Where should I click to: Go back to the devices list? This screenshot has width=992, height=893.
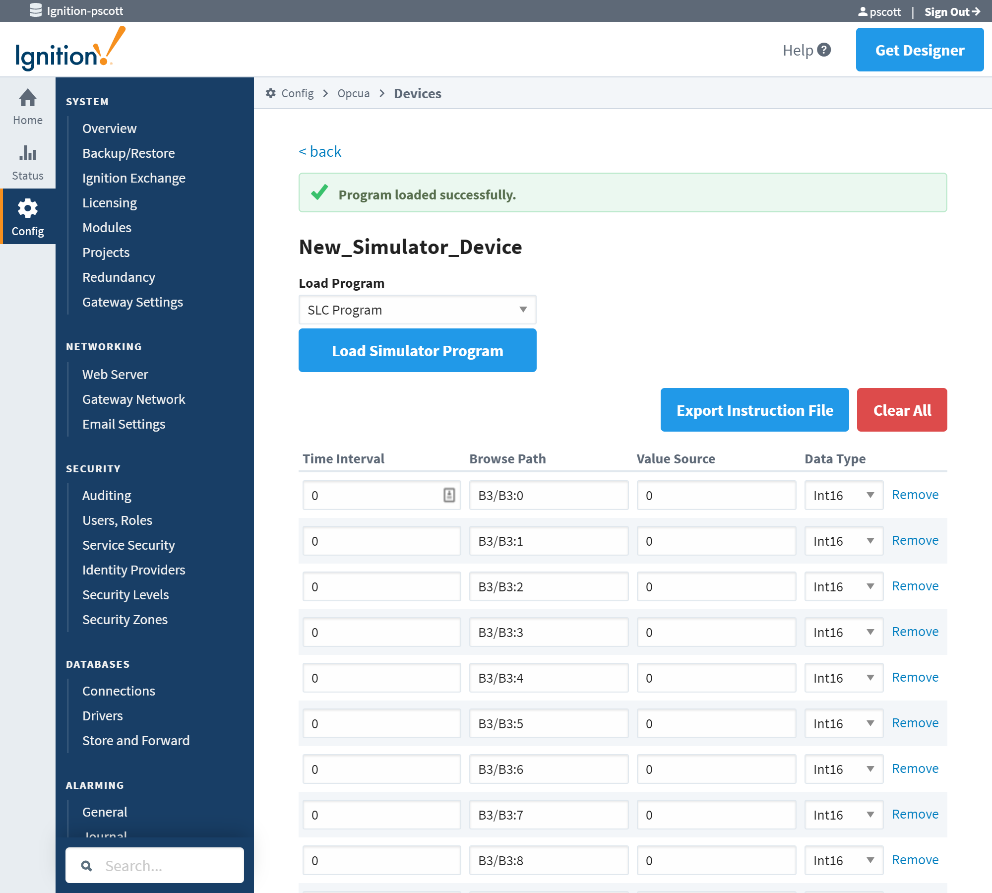point(320,151)
